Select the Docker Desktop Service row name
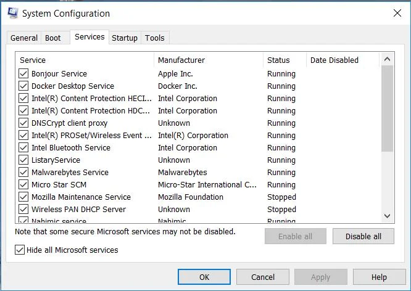Image resolution: width=411 pixels, height=291 pixels. [x=73, y=86]
